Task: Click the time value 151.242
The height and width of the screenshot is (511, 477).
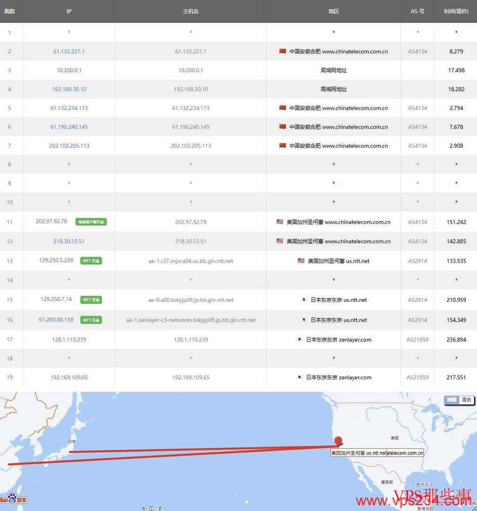Action: point(456,222)
